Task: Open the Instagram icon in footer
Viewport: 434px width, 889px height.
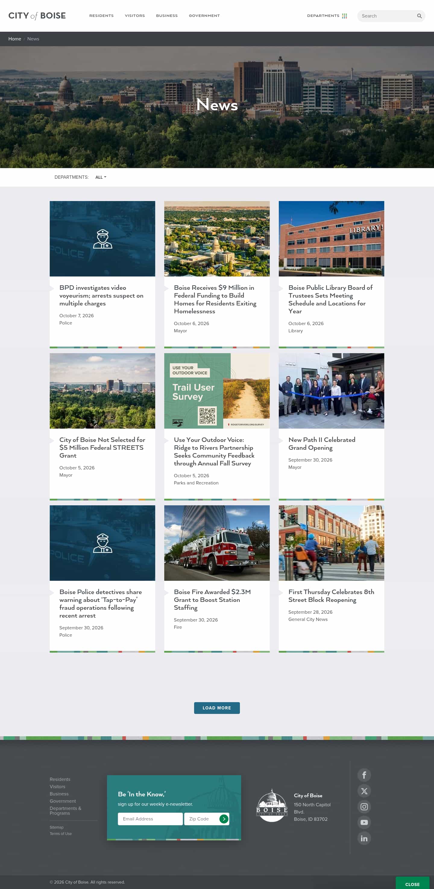Action: coord(364,807)
